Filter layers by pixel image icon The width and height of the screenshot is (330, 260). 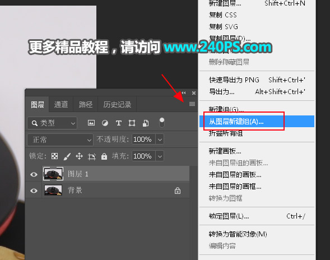pos(91,123)
